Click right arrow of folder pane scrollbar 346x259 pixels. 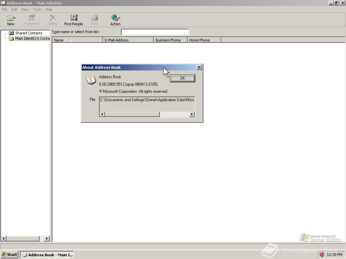(47, 238)
